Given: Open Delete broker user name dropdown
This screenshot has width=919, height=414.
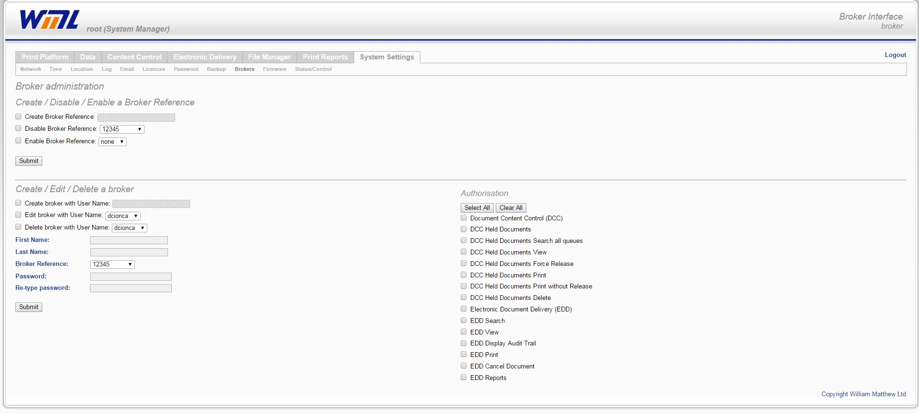Looking at the screenshot, I should click(x=130, y=228).
